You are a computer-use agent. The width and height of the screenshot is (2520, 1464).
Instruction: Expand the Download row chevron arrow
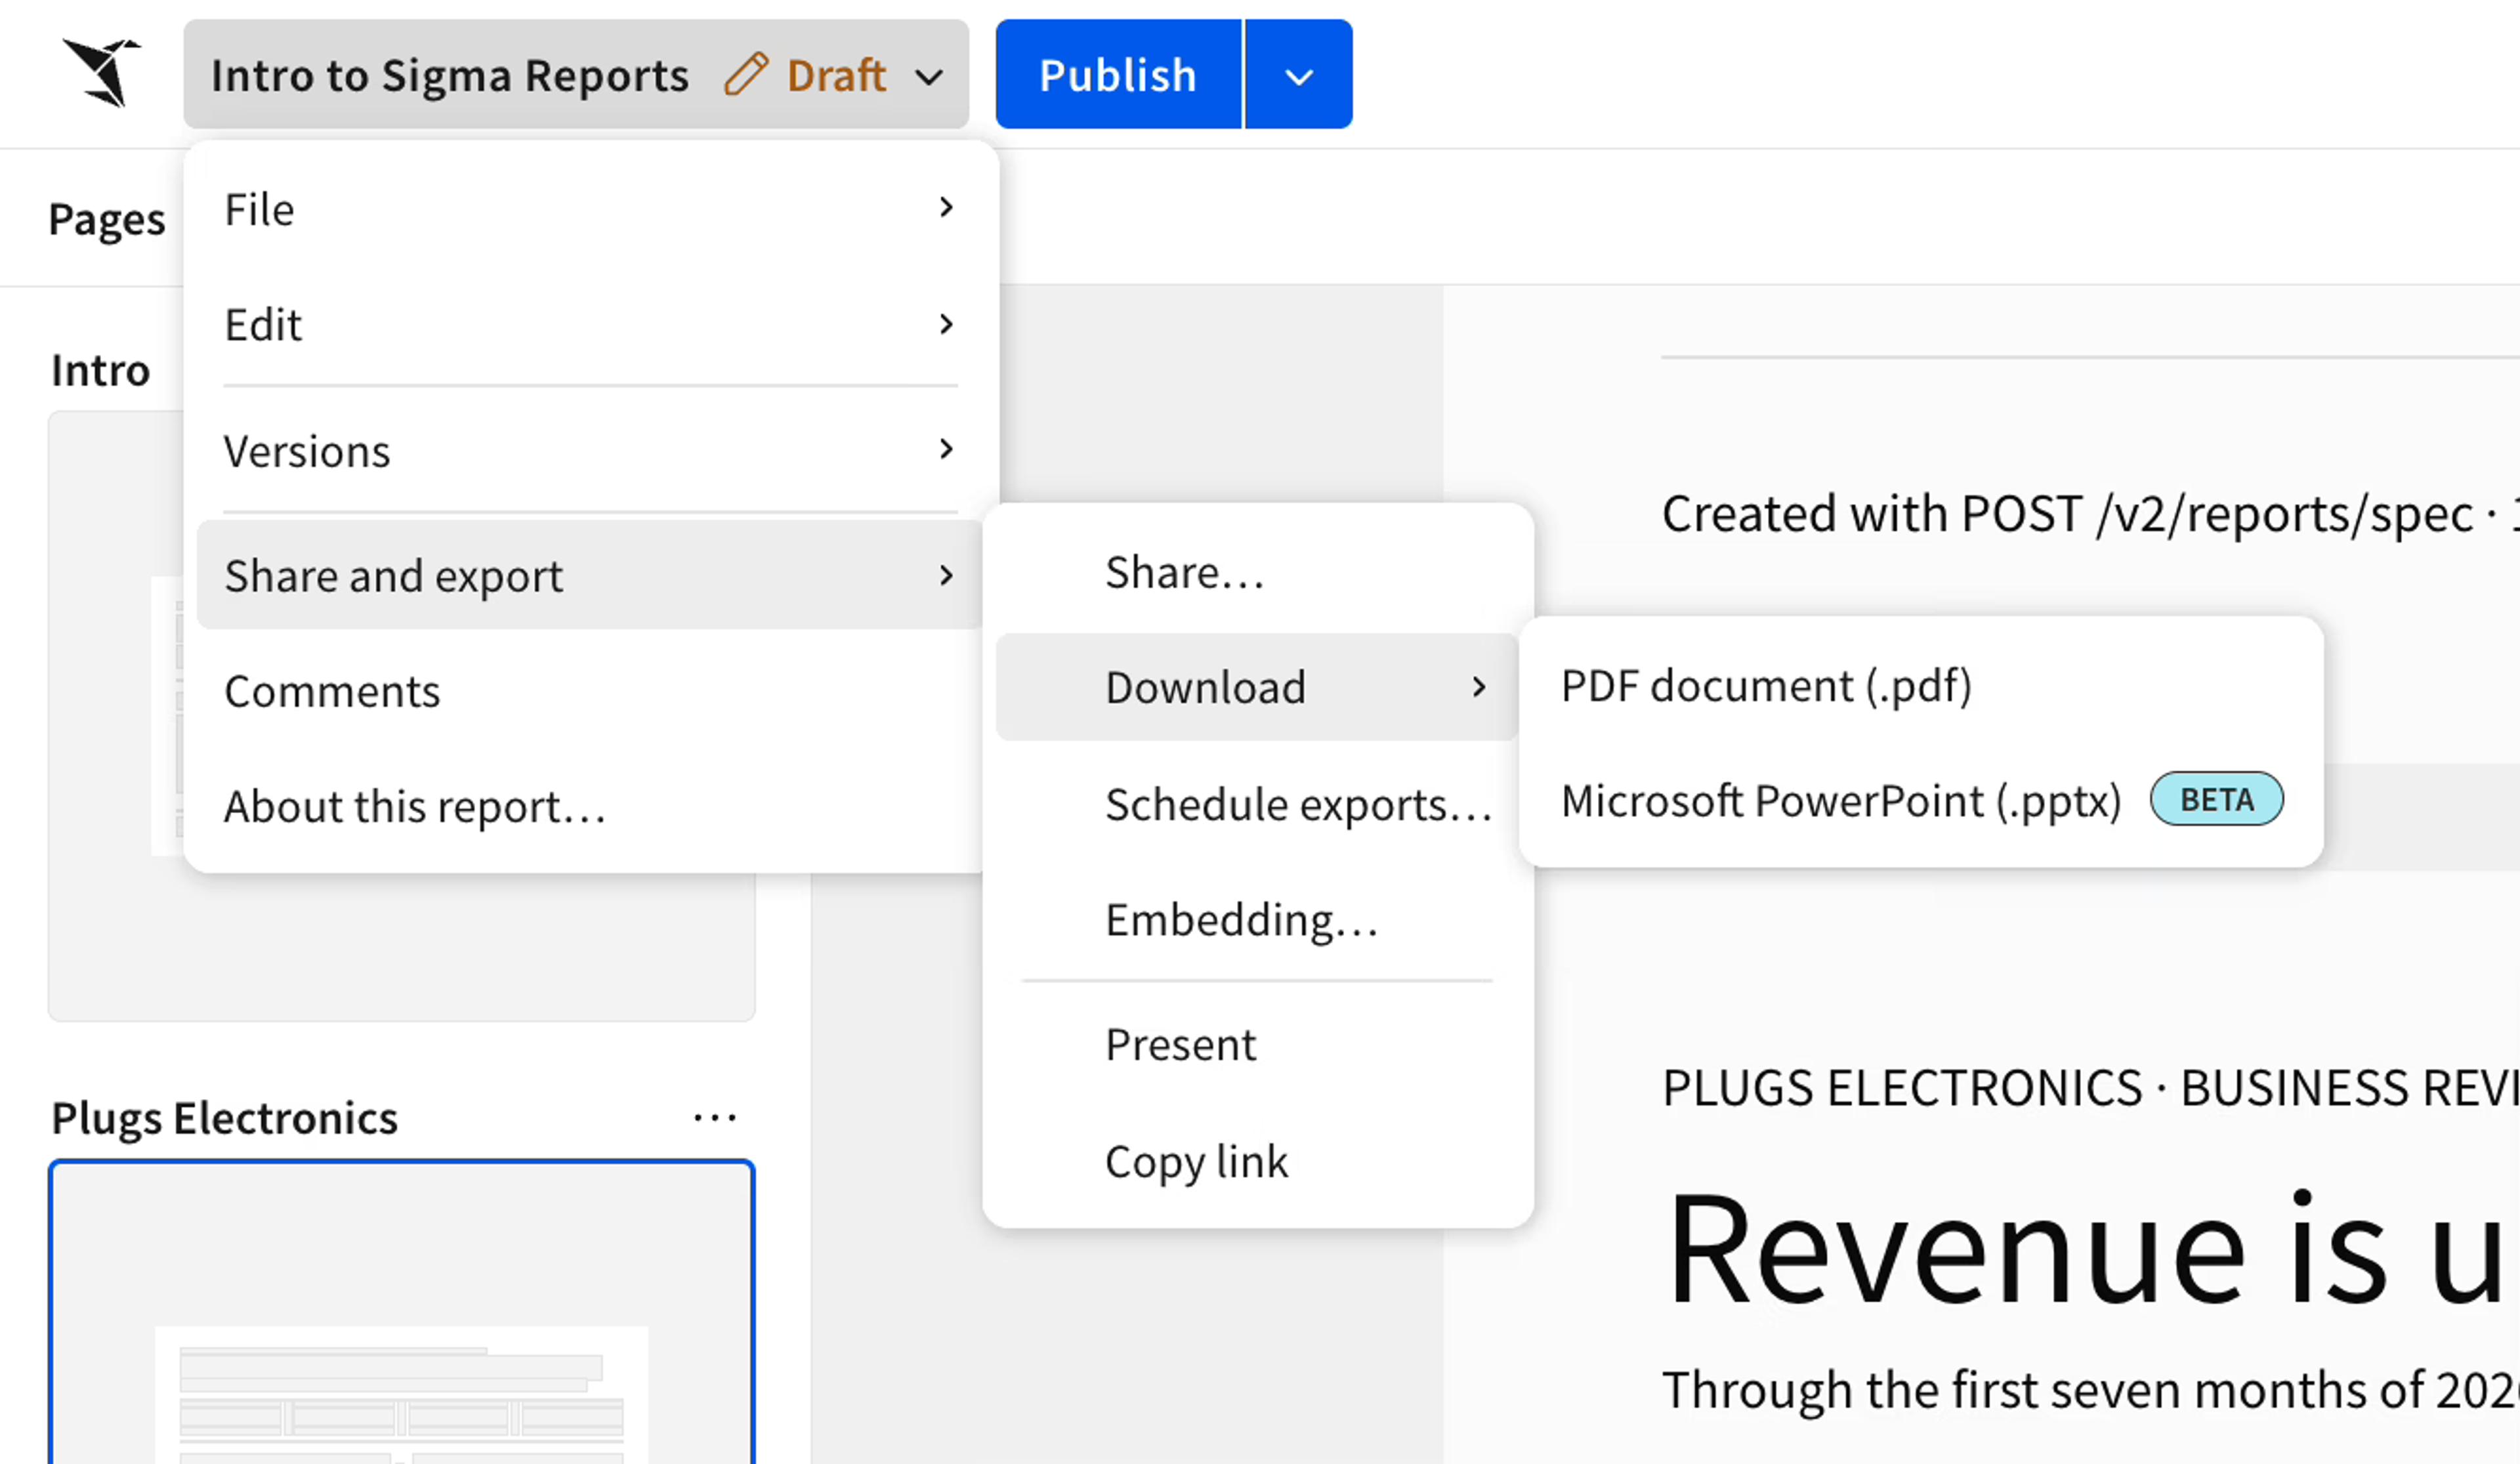click(x=1479, y=687)
